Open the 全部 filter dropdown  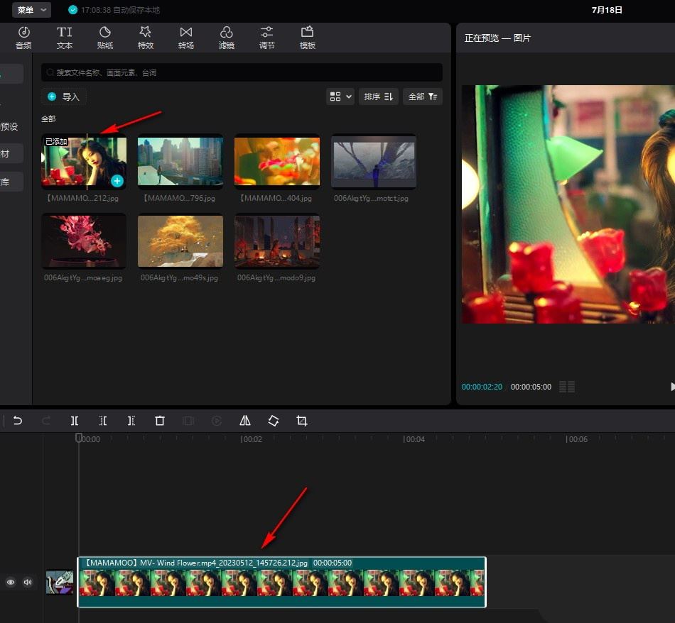coord(422,97)
